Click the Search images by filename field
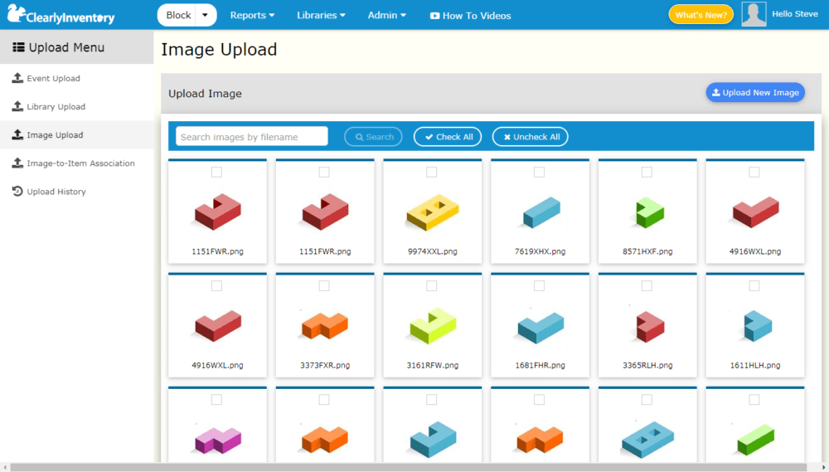The height and width of the screenshot is (472, 829). (252, 137)
